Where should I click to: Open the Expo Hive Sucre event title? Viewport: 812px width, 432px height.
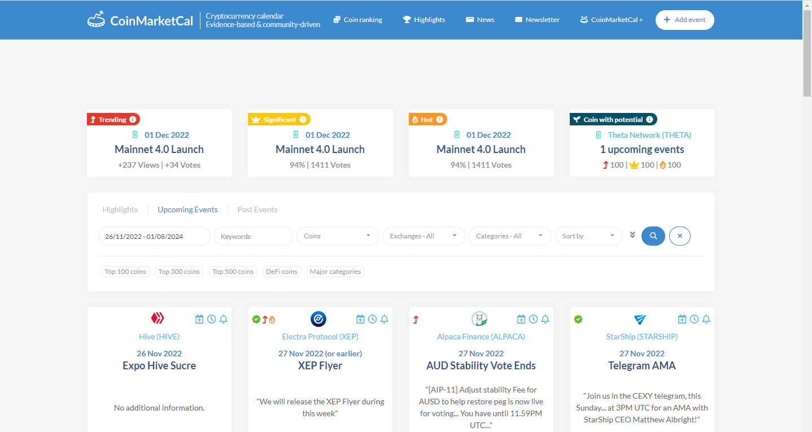159,365
